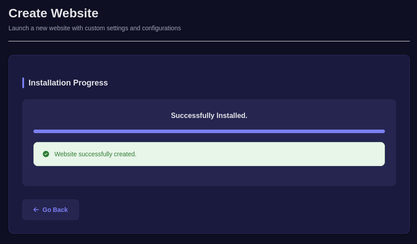Click the "Go Back" text label
This screenshot has width=417, height=244.
click(x=55, y=210)
